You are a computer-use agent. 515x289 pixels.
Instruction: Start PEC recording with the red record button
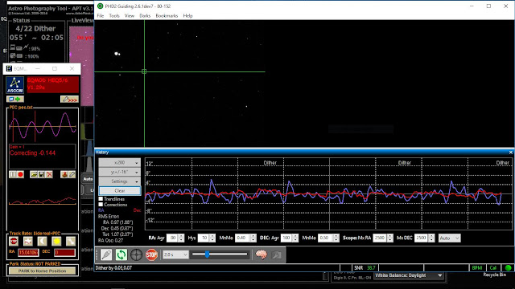click(x=20, y=175)
